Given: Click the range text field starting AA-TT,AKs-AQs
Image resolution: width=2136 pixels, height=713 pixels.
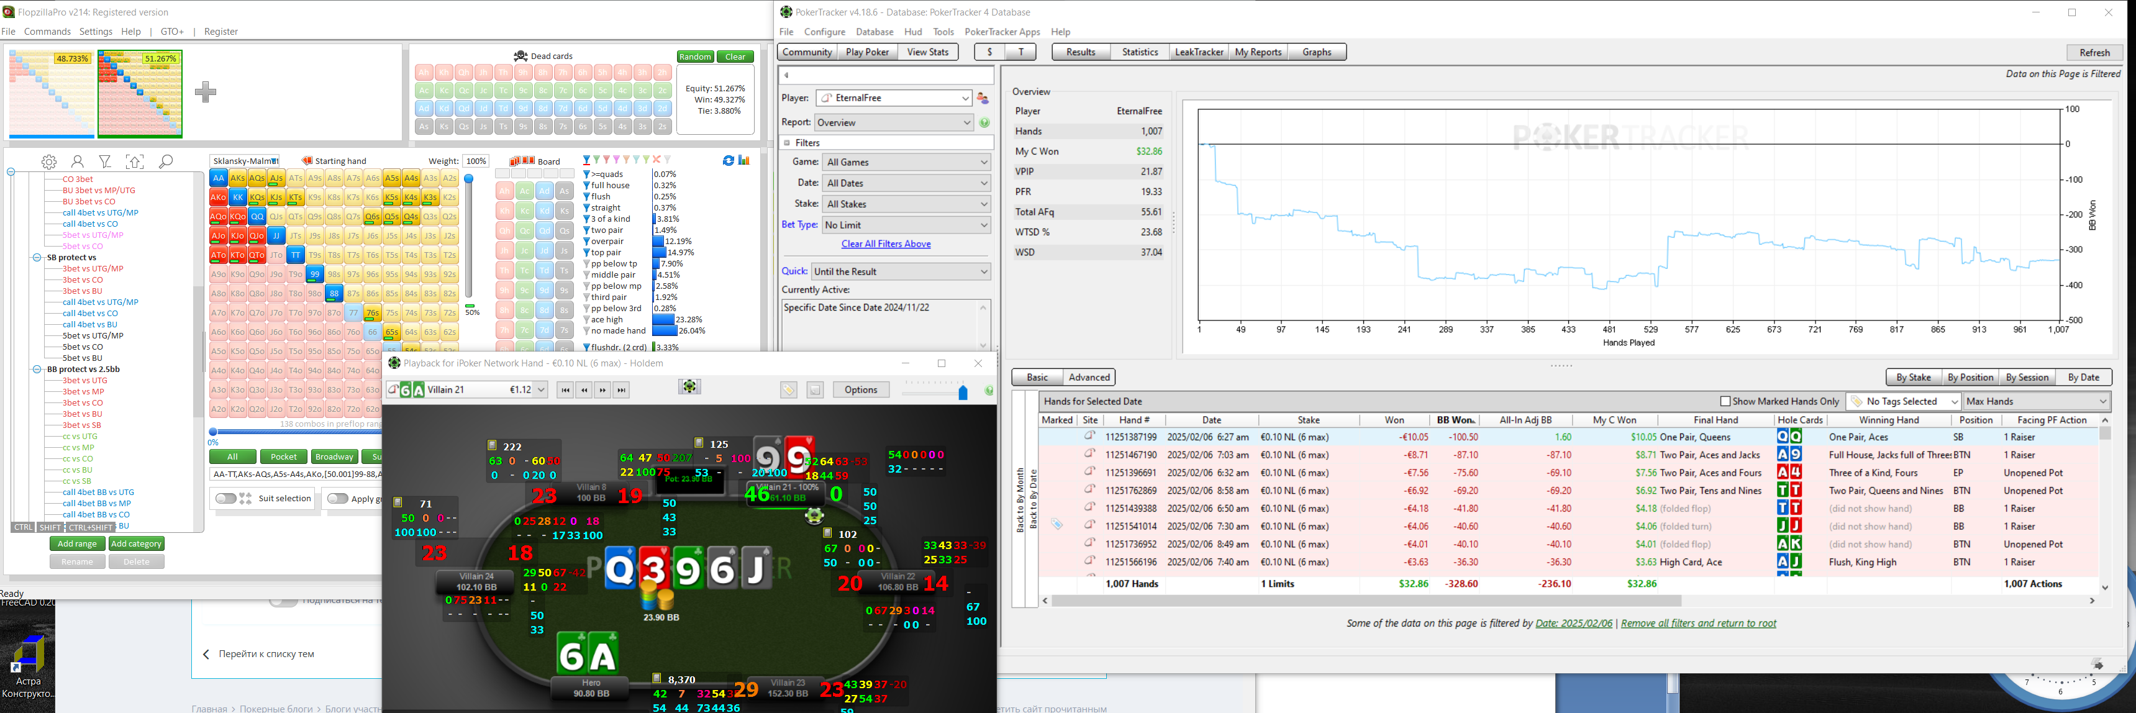Looking at the screenshot, I should [x=295, y=475].
